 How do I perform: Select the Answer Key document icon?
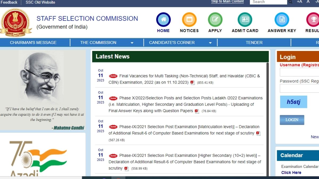click(282, 20)
